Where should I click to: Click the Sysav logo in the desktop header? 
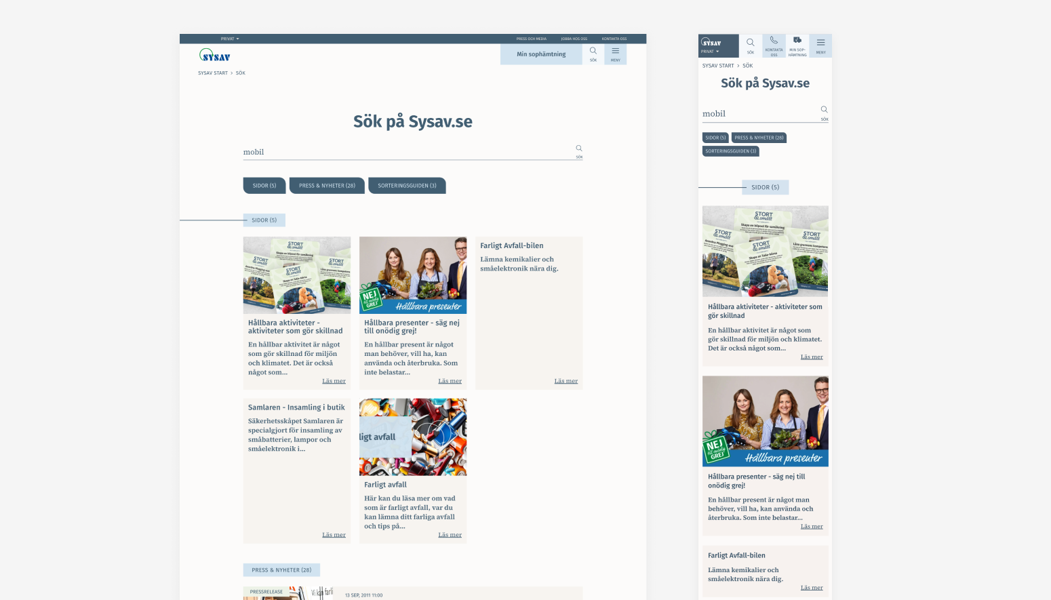tap(215, 55)
